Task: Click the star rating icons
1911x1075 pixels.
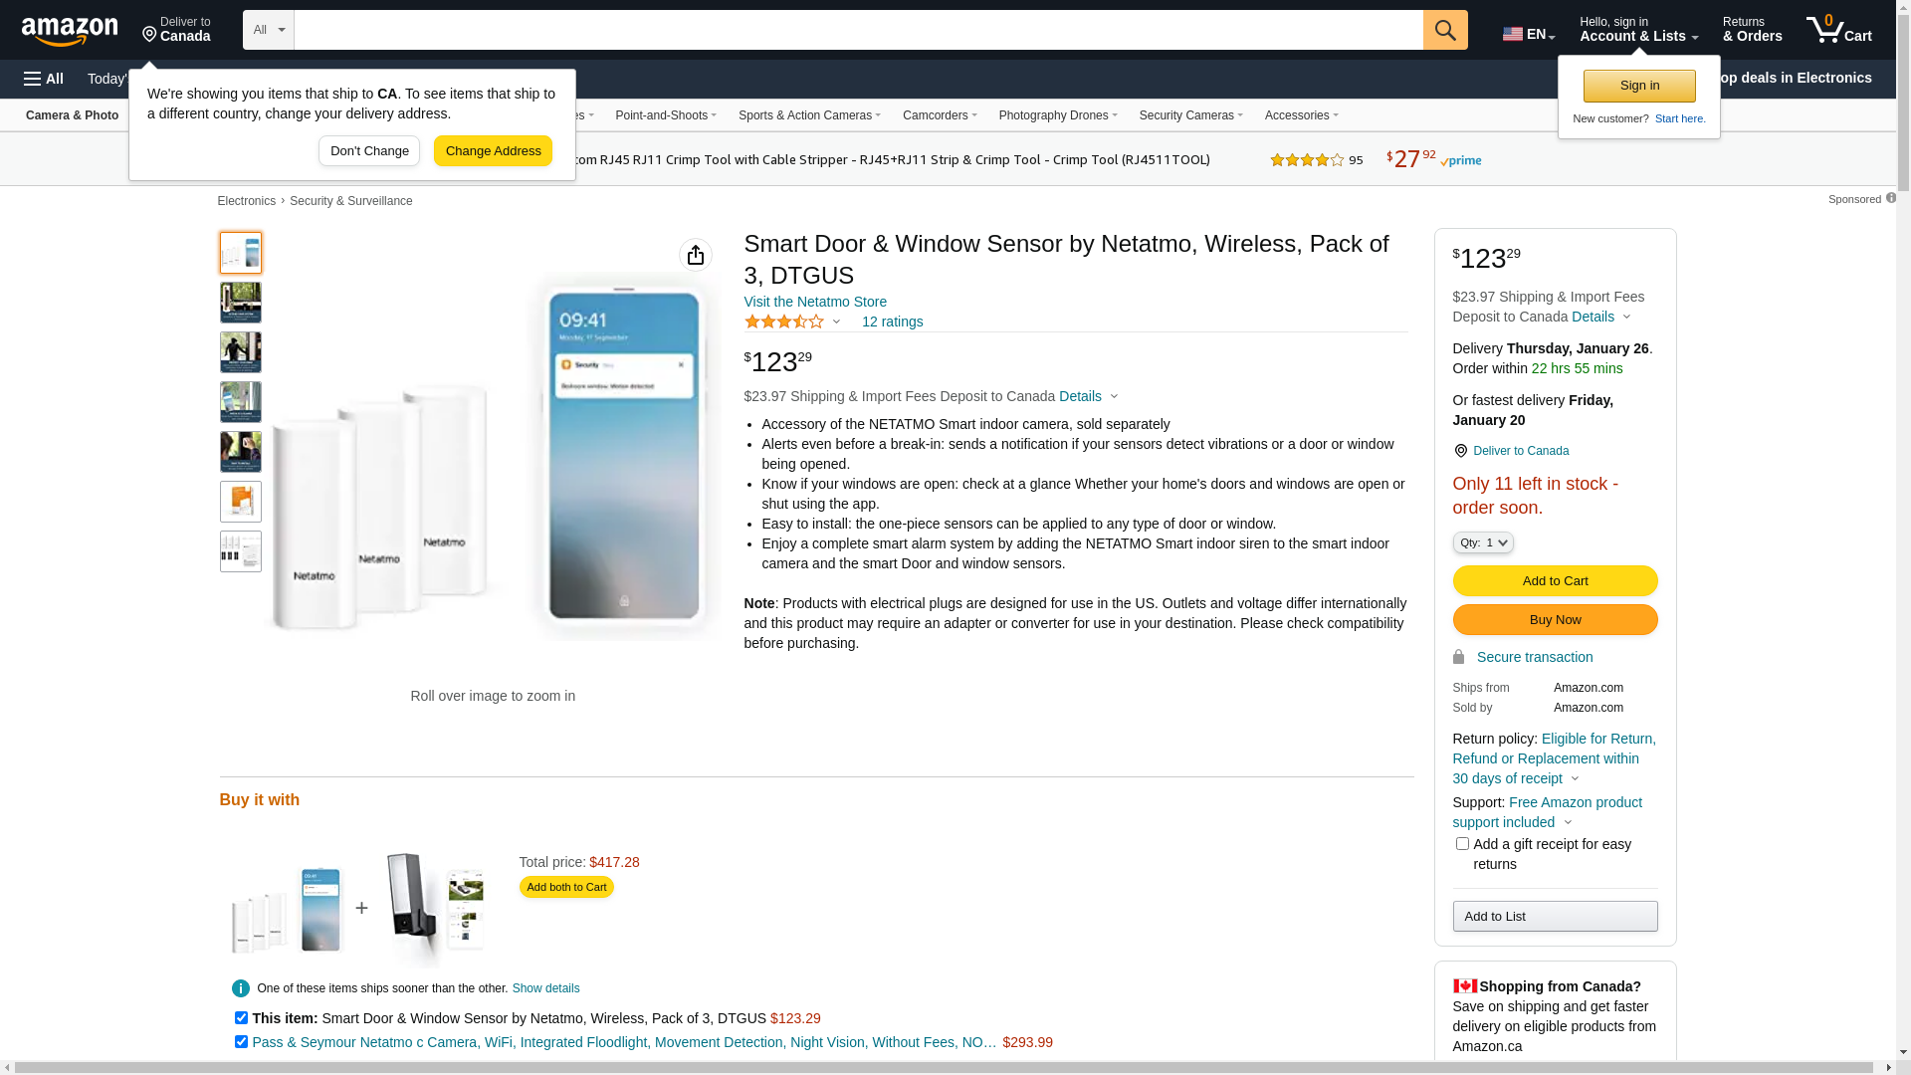Action: tap(784, 322)
